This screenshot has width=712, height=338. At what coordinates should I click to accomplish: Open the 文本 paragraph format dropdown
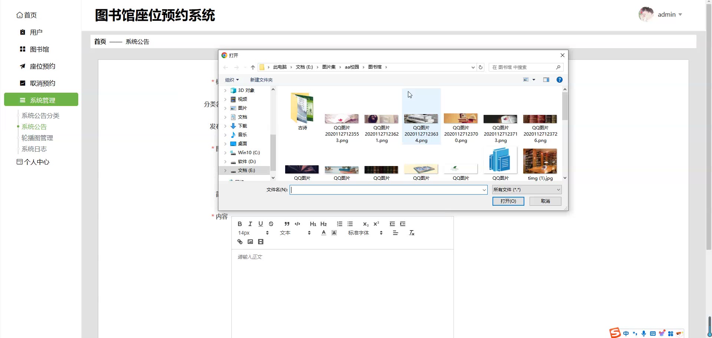[295, 233]
